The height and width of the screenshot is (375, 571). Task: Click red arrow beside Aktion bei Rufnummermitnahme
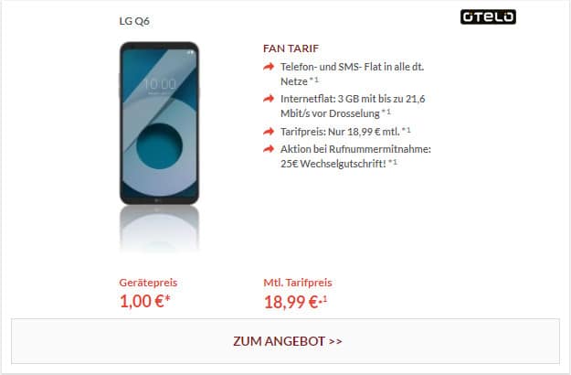269,149
